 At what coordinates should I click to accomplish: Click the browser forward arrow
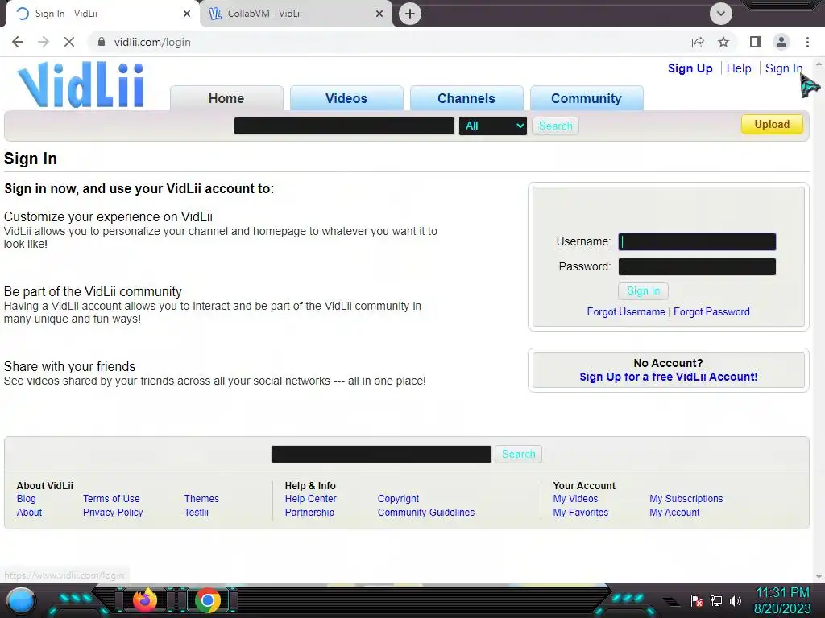44,42
